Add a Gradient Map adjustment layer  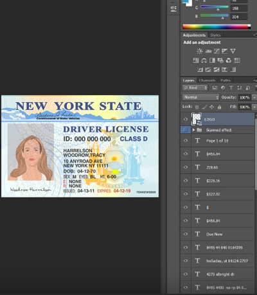click(233, 69)
